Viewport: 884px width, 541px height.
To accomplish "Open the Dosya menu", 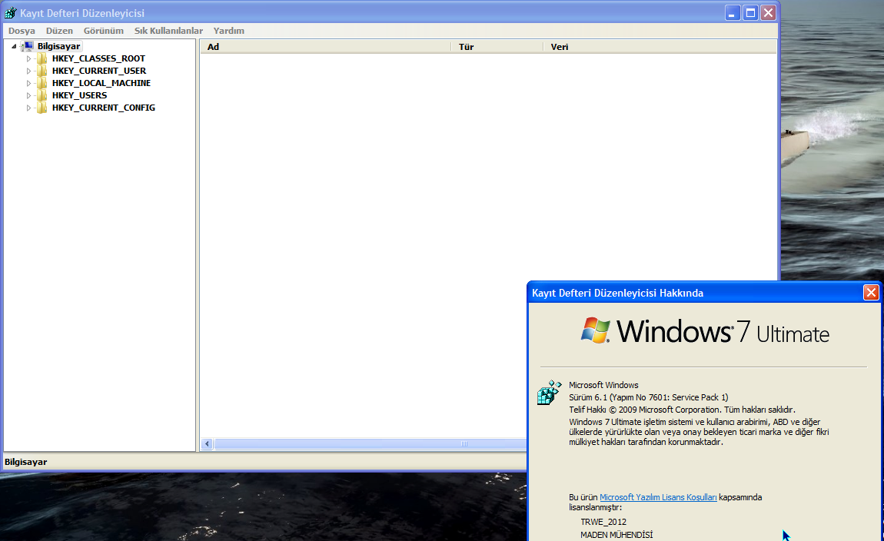I will coord(22,31).
